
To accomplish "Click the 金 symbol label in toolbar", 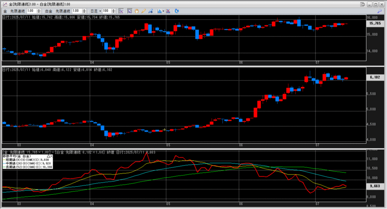I will pyautogui.click(x=5, y=11).
